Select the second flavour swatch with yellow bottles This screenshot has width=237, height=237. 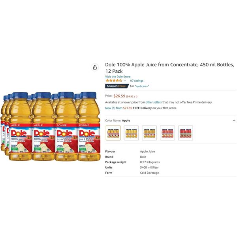pyautogui.click(x=131, y=133)
